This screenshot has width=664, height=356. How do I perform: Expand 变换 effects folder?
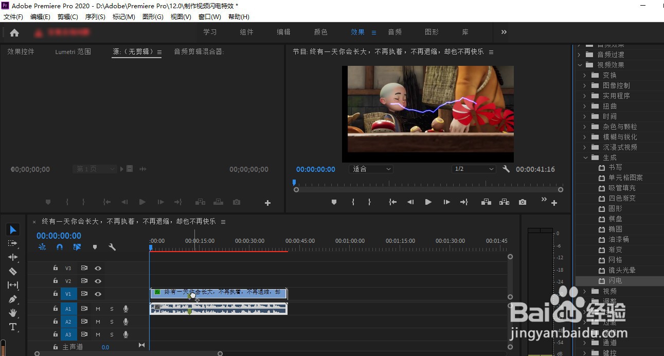pos(585,75)
